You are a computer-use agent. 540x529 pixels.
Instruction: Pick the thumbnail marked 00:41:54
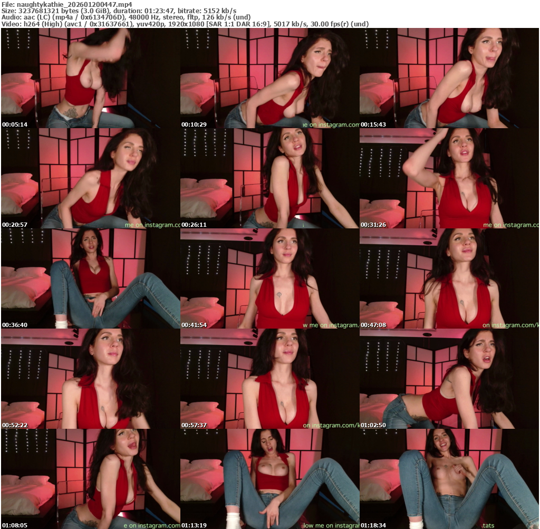click(269, 278)
